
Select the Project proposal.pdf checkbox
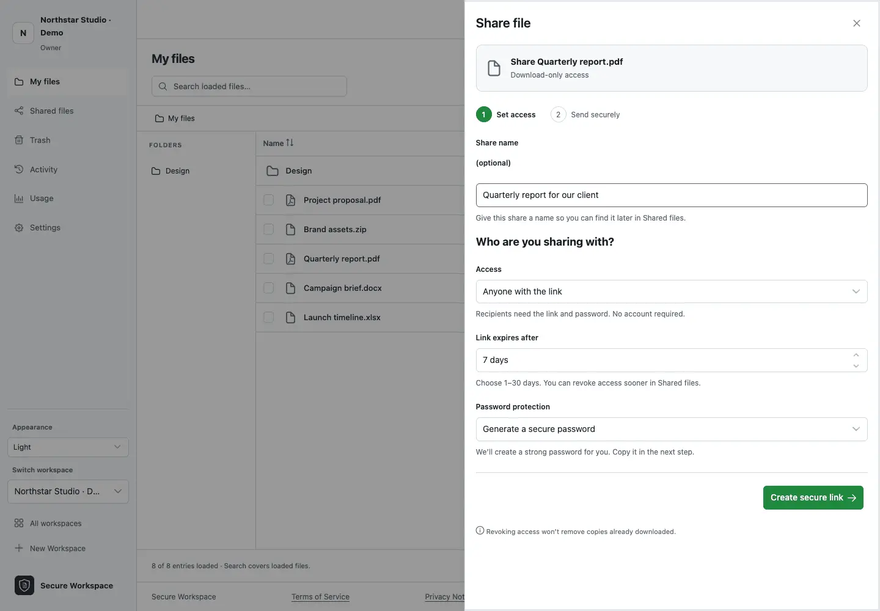[x=268, y=200]
